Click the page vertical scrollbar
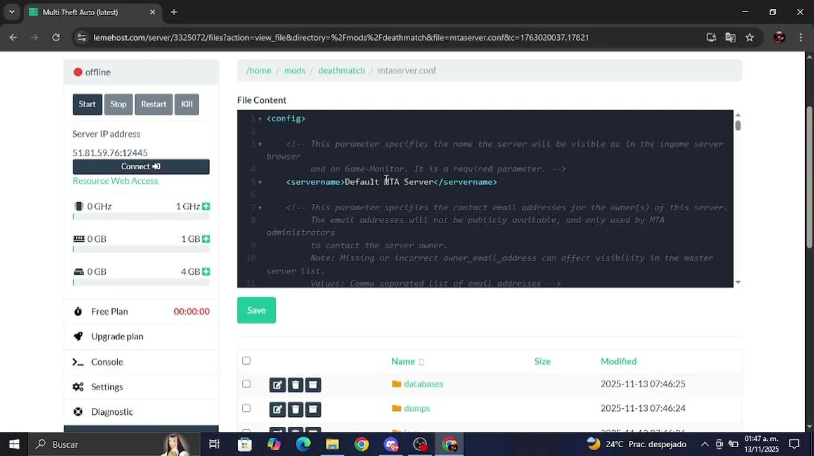 (810, 177)
